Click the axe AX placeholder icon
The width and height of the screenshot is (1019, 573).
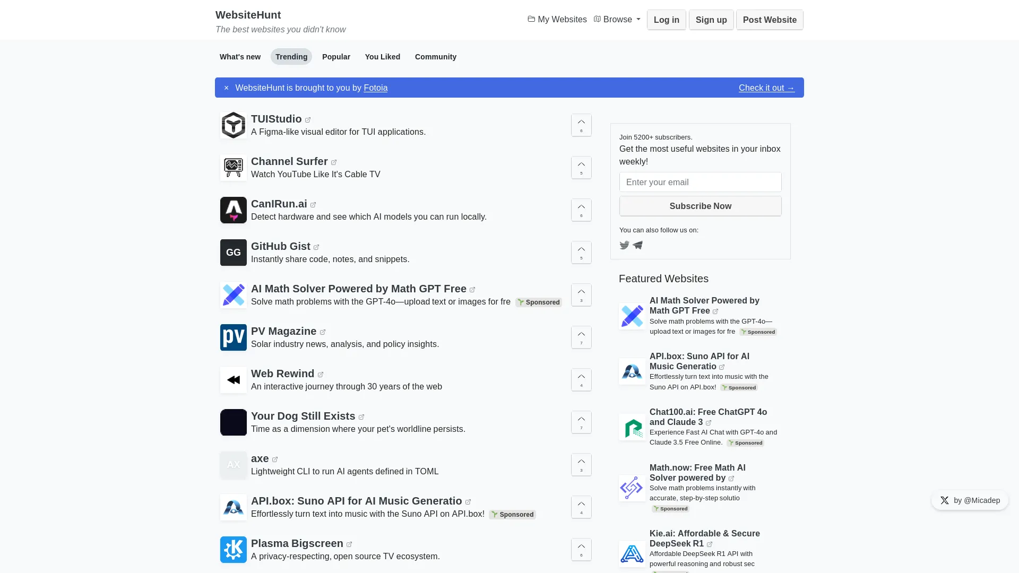click(x=234, y=465)
